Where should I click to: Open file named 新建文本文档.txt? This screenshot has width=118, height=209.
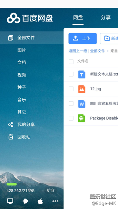104,74
